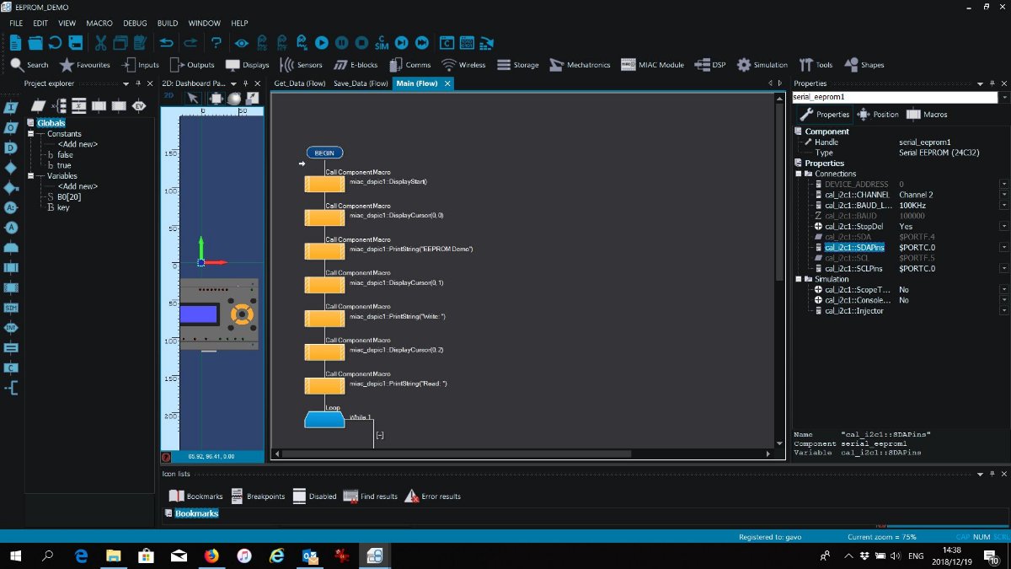Switch to the Get_Data (Flow) tab
Screen dimensions: 1011x569
click(299, 83)
